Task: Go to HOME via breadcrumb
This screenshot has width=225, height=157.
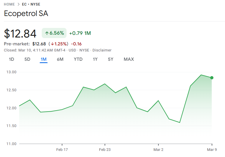Action: pyautogui.click(x=9, y=4)
